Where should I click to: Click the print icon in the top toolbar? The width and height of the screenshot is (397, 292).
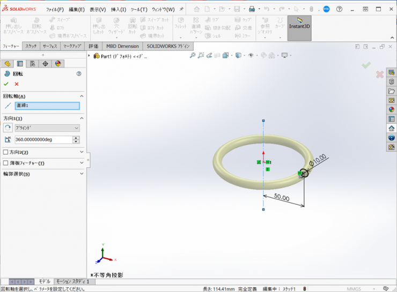coord(252,9)
